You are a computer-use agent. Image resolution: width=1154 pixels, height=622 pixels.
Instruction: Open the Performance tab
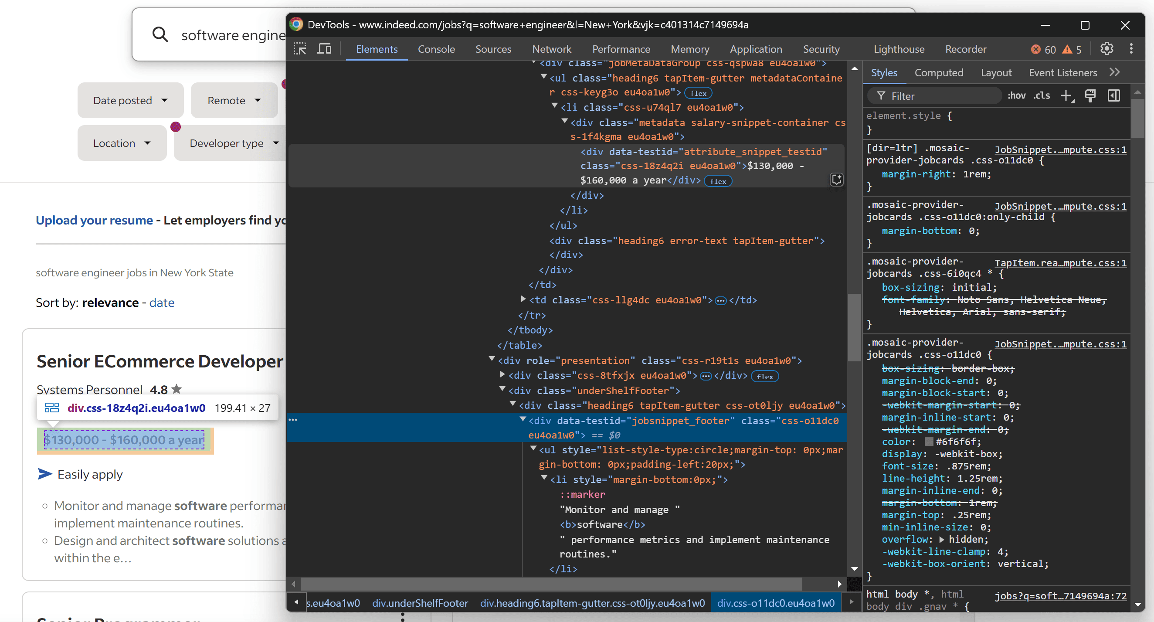(x=621, y=49)
